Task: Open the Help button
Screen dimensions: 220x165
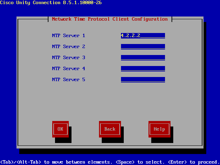Action: click(x=159, y=129)
